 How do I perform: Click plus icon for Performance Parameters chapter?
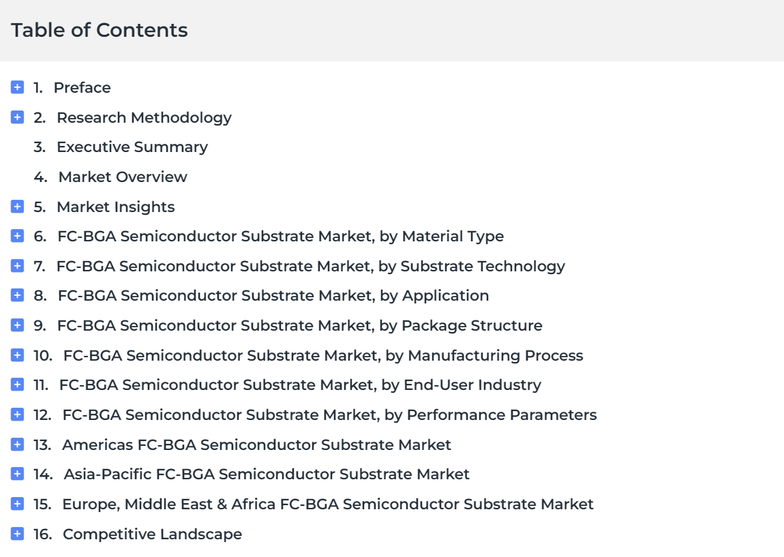17,415
